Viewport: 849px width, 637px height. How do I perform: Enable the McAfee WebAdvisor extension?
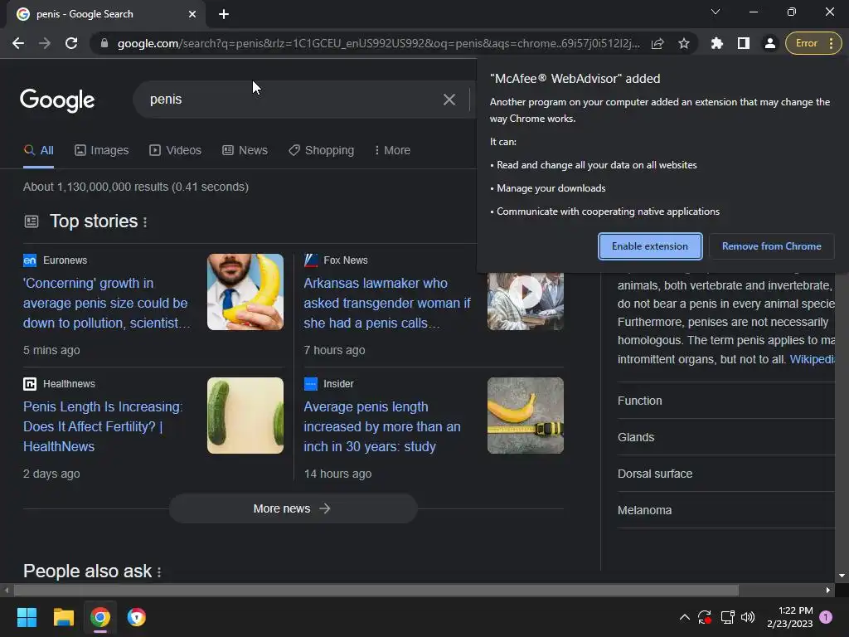click(x=650, y=246)
